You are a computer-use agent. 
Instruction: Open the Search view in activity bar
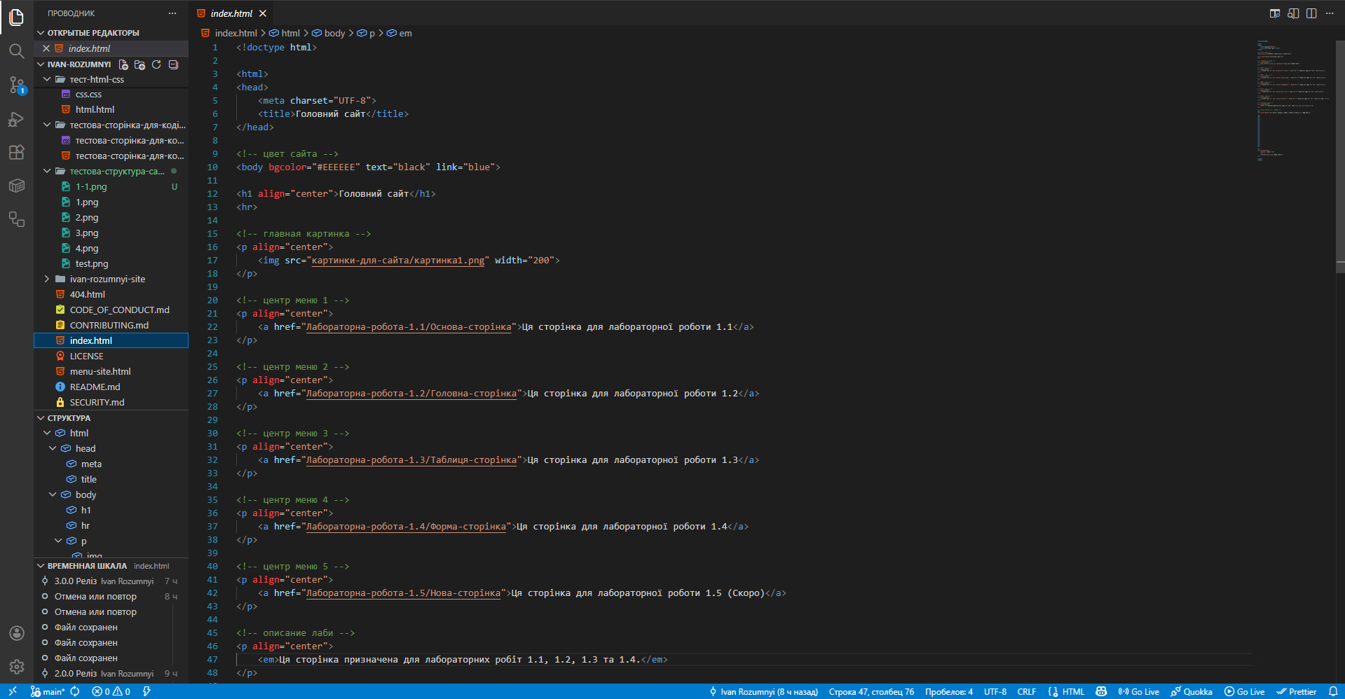tap(16, 50)
